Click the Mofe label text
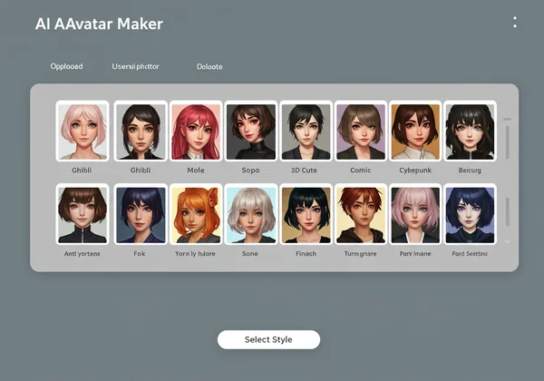Viewport: 544px width, 381px height. coord(196,171)
